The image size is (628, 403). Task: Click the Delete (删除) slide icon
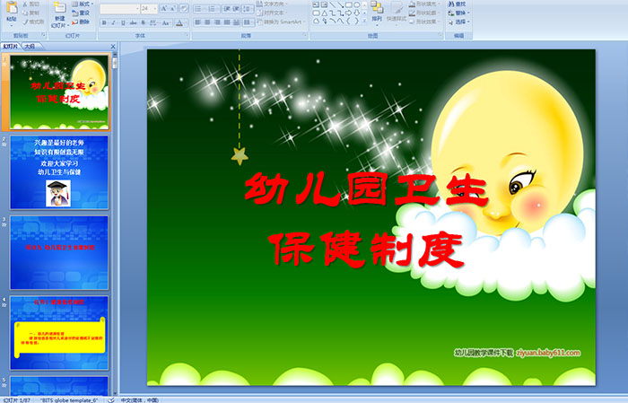point(74,22)
